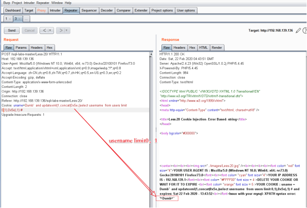
Task: Open the Intruder menu
Action: pyautogui.click(x=29, y=3)
